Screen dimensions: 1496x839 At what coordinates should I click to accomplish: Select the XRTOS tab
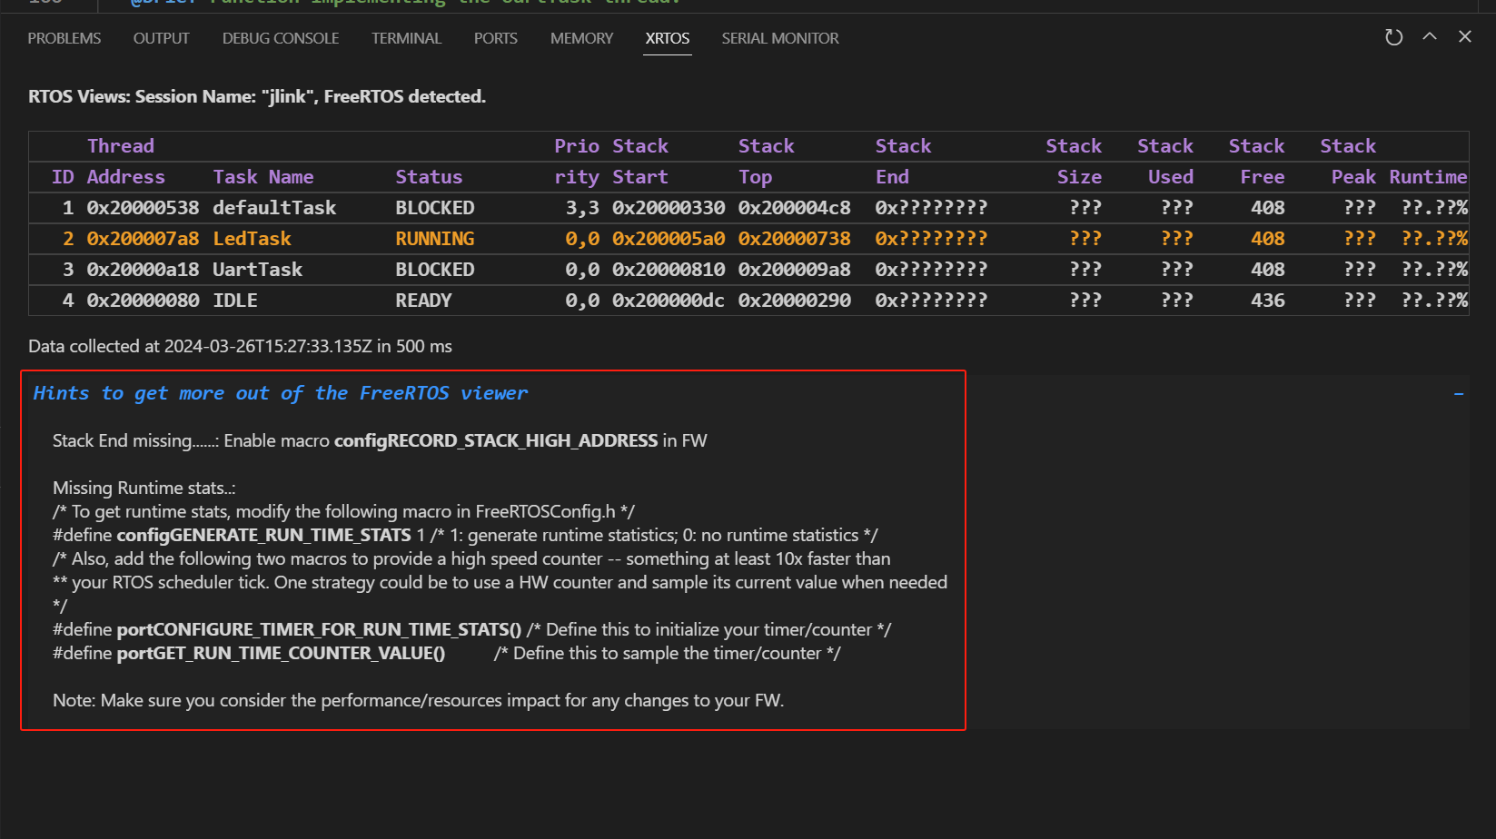tap(668, 38)
